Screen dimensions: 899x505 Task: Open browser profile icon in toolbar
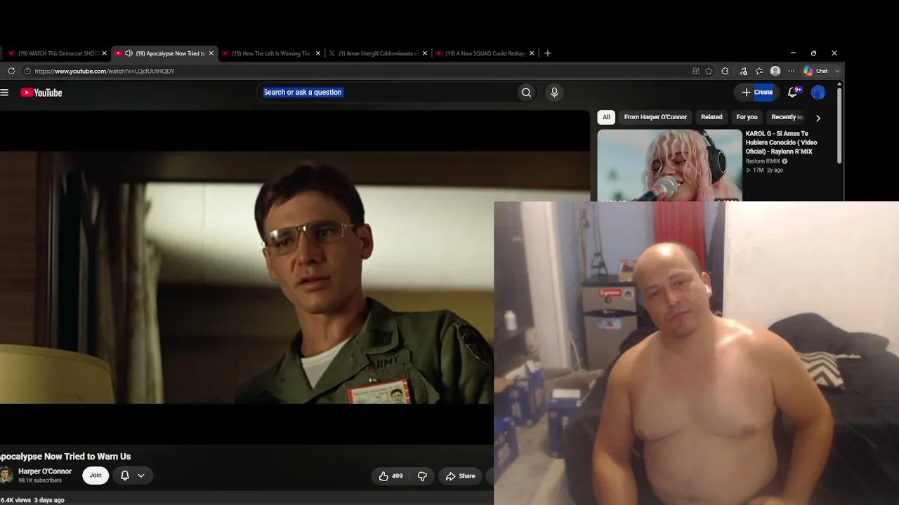[775, 71]
